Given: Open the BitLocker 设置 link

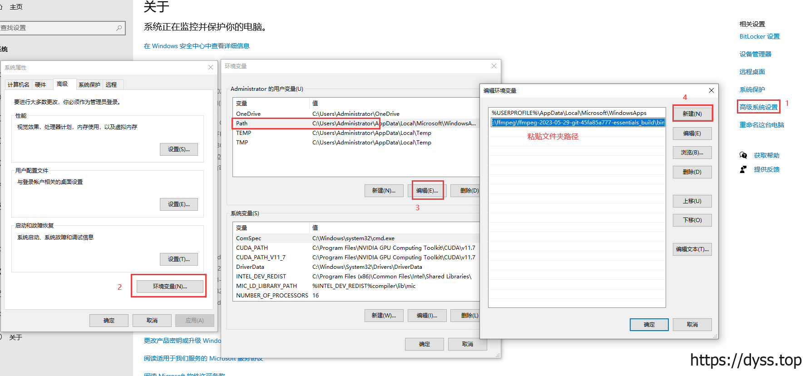Looking at the screenshot, I should click(760, 36).
